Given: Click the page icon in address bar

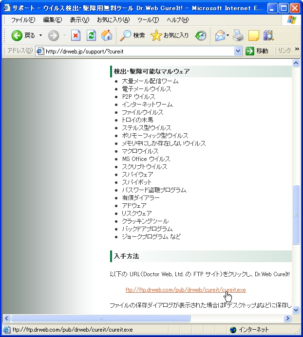Looking at the screenshot, I should pyautogui.click(x=40, y=51).
